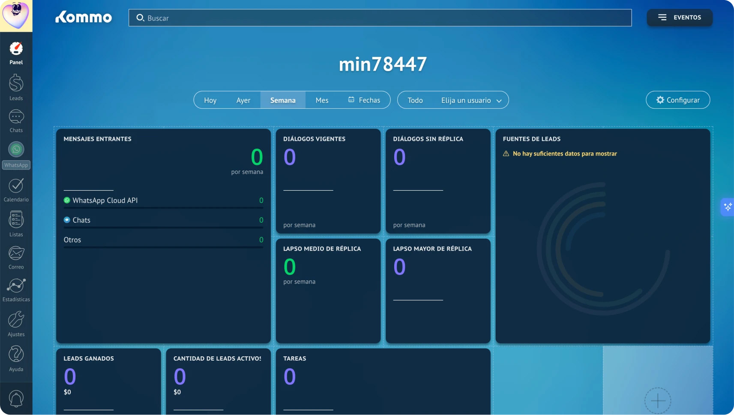Screen dimensions: 734x415
Task: Click the Lapso Medio de Réplica value
Action: pyautogui.click(x=290, y=267)
